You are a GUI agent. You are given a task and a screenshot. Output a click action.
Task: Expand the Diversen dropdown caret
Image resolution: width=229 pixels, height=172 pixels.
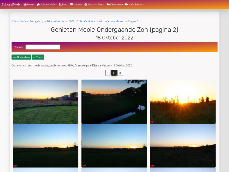pyautogui.click(x=122, y=5)
